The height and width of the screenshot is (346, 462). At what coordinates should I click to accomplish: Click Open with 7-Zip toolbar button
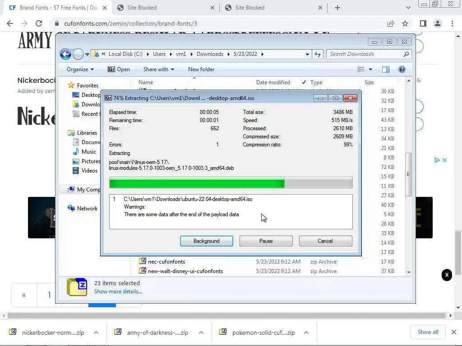[119, 69]
